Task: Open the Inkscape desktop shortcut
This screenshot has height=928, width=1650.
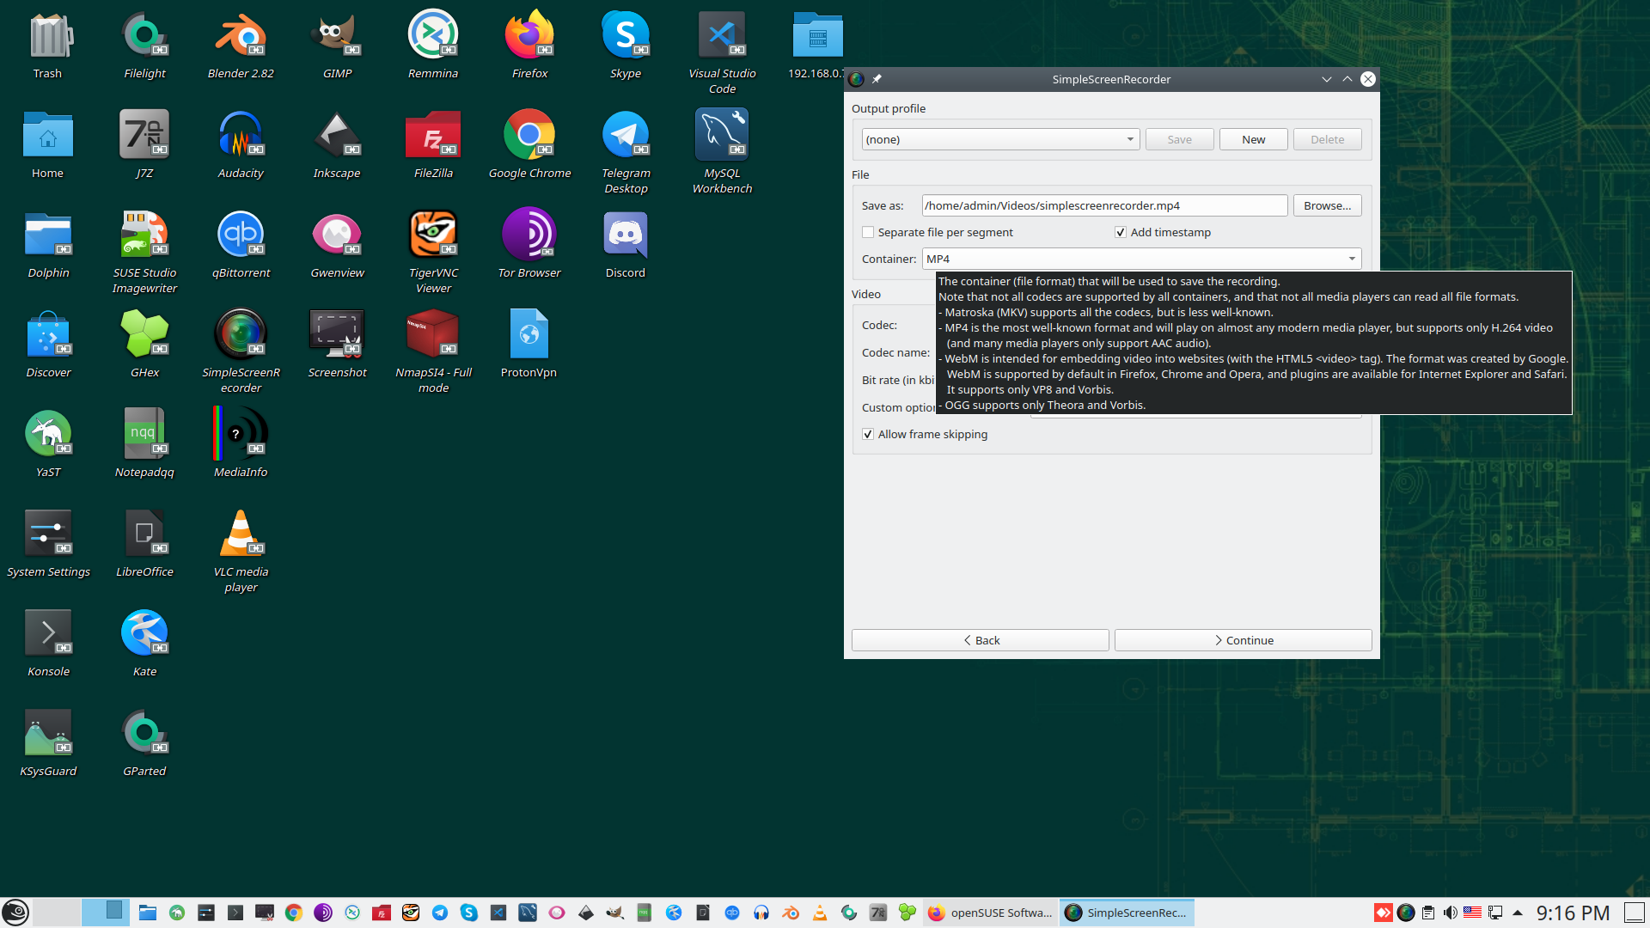Action: (x=336, y=136)
